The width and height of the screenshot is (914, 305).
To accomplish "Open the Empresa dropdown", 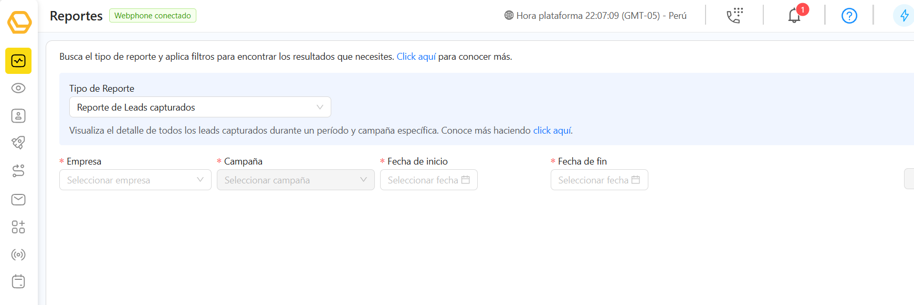I will pos(135,180).
